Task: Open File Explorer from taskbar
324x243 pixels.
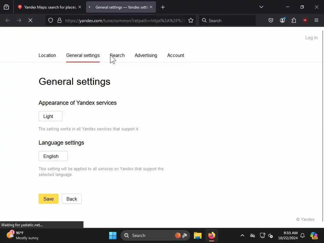Action: coord(198,235)
